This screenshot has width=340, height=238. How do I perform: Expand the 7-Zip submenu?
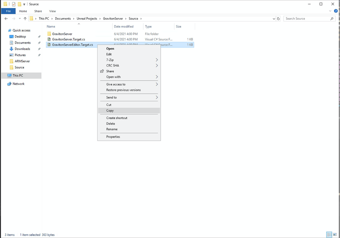tap(110, 60)
